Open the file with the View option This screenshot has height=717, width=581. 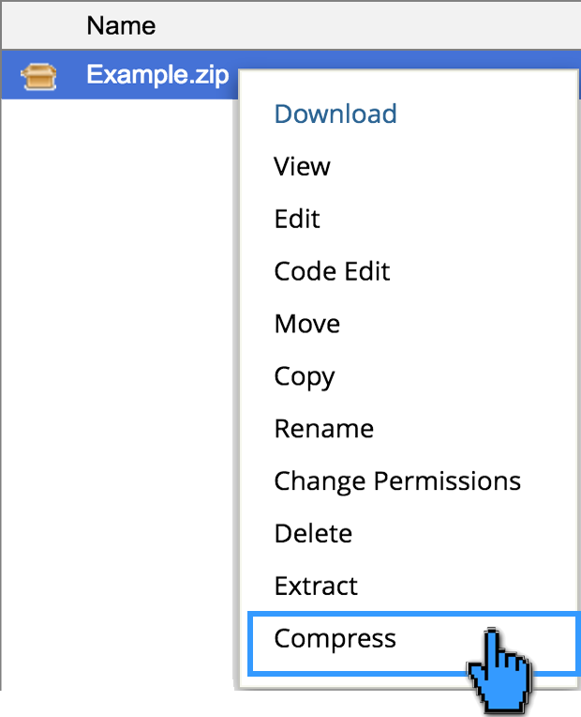pos(302,167)
